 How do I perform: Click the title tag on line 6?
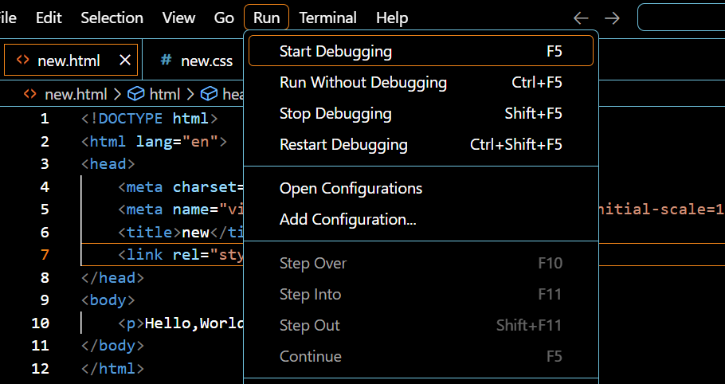[149, 232]
